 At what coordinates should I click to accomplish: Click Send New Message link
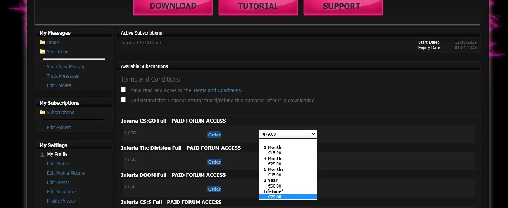67,67
